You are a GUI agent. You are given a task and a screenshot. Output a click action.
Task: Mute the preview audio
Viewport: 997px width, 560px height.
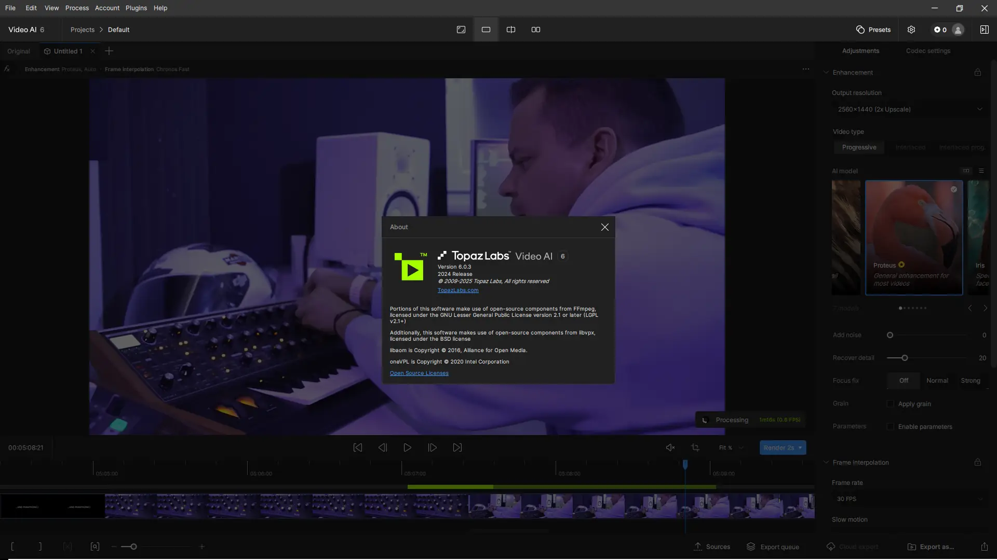670,447
